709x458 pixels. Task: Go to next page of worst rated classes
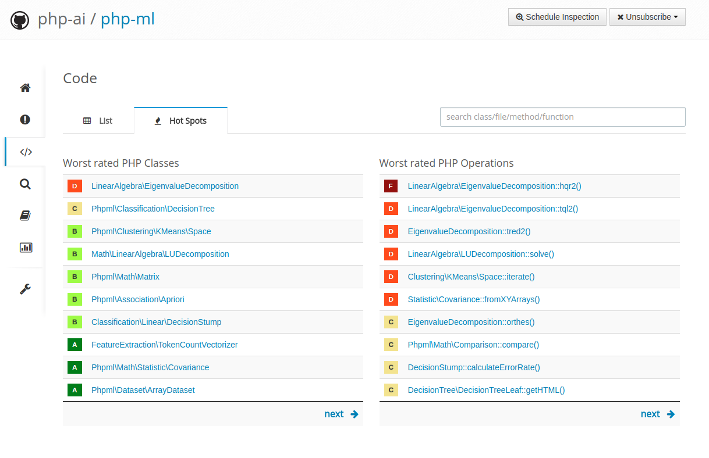pyautogui.click(x=341, y=414)
